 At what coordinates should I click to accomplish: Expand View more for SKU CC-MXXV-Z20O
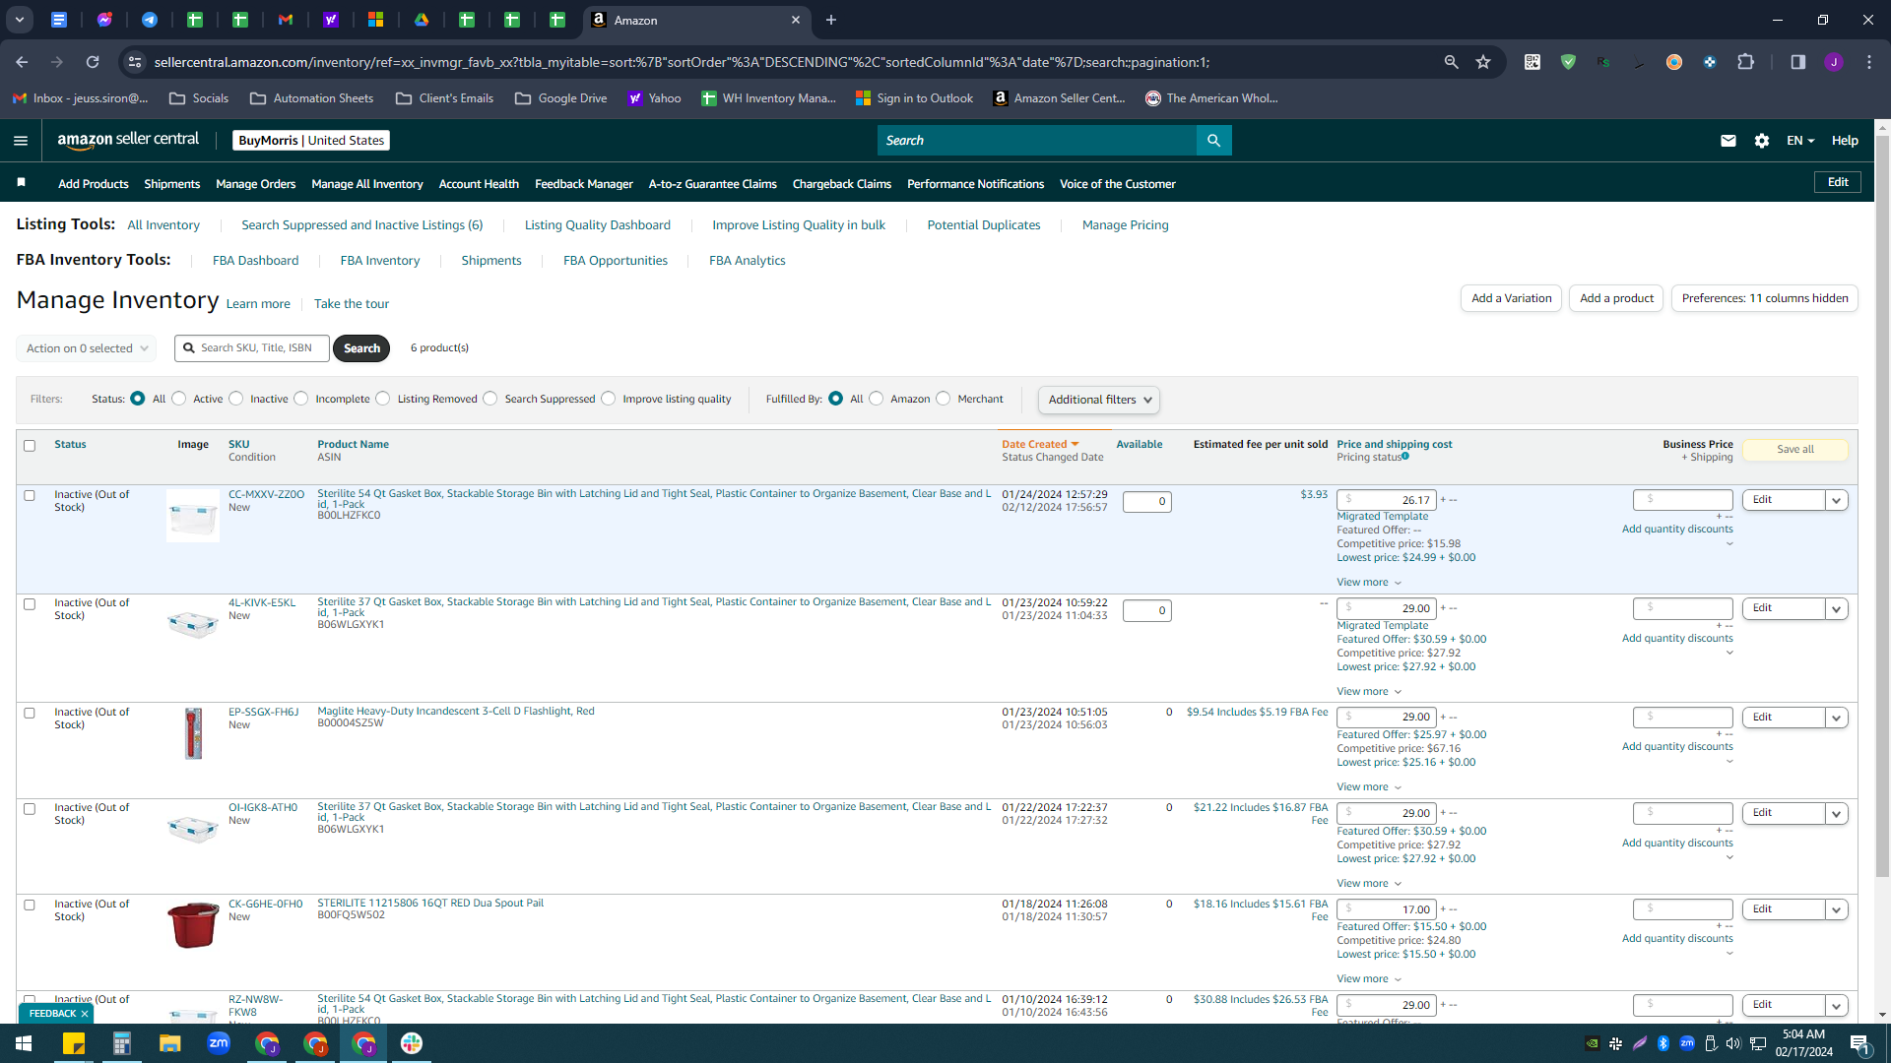coord(1369,583)
